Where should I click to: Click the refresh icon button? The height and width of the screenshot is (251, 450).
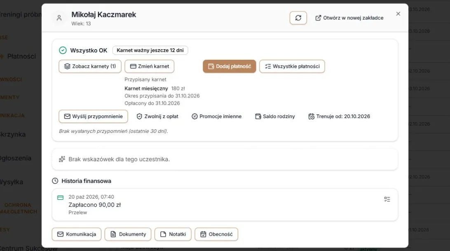pyautogui.click(x=298, y=18)
